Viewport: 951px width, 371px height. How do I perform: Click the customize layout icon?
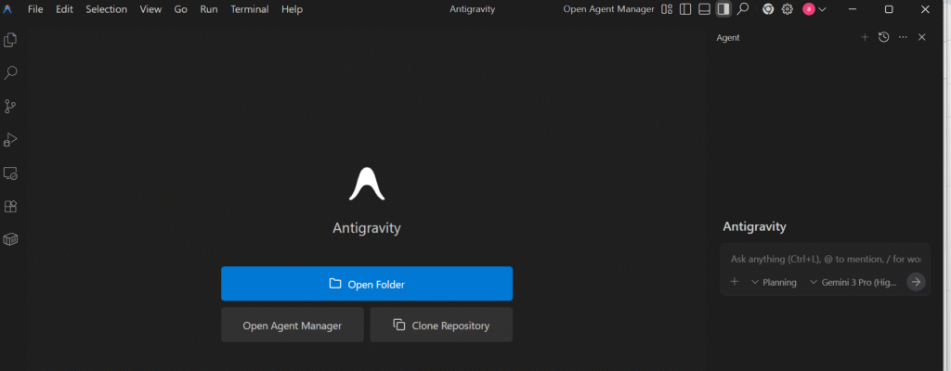pyautogui.click(x=667, y=9)
